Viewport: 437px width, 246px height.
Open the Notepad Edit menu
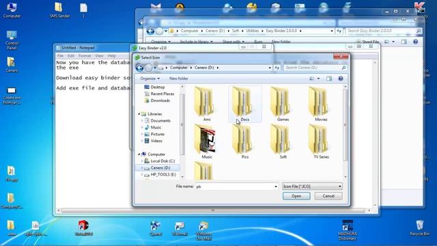pos(71,56)
